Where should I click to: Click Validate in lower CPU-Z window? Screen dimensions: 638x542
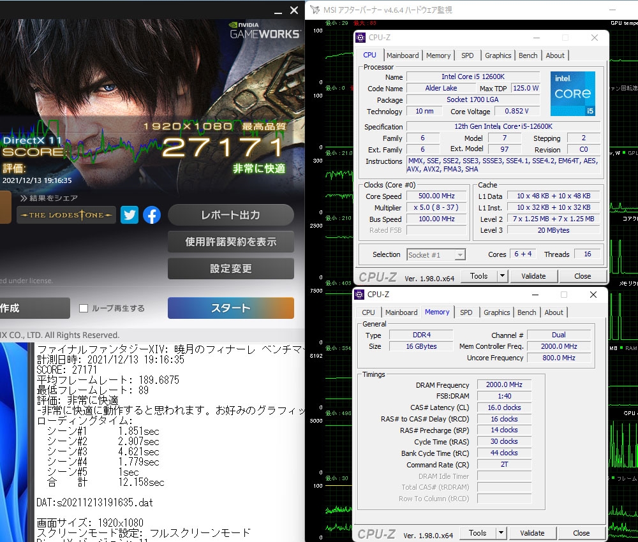click(532, 532)
